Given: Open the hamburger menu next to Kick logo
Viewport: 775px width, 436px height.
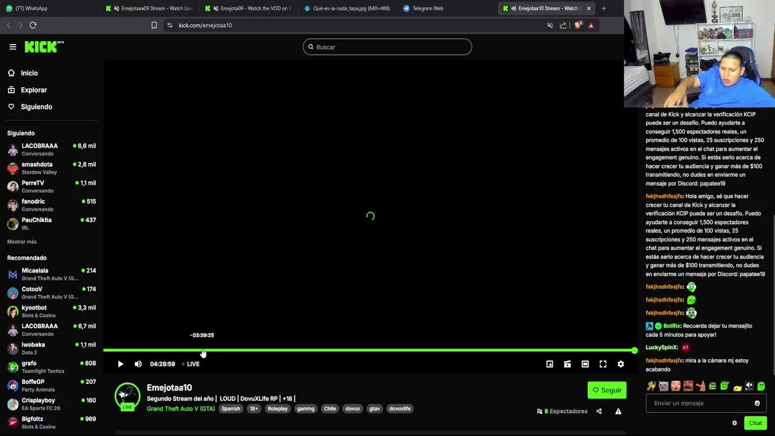Looking at the screenshot, I should click(x=13, y=47).
